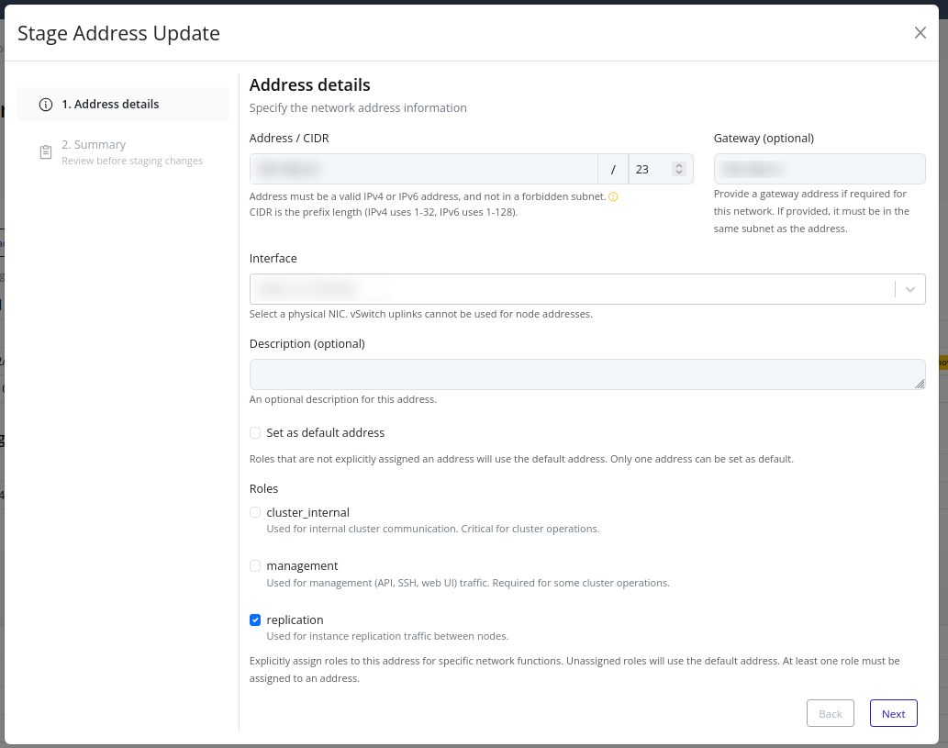This screenshot has width=948, height=748.
Task: Switch to step 2 Summary
Action: click(94, 145)
